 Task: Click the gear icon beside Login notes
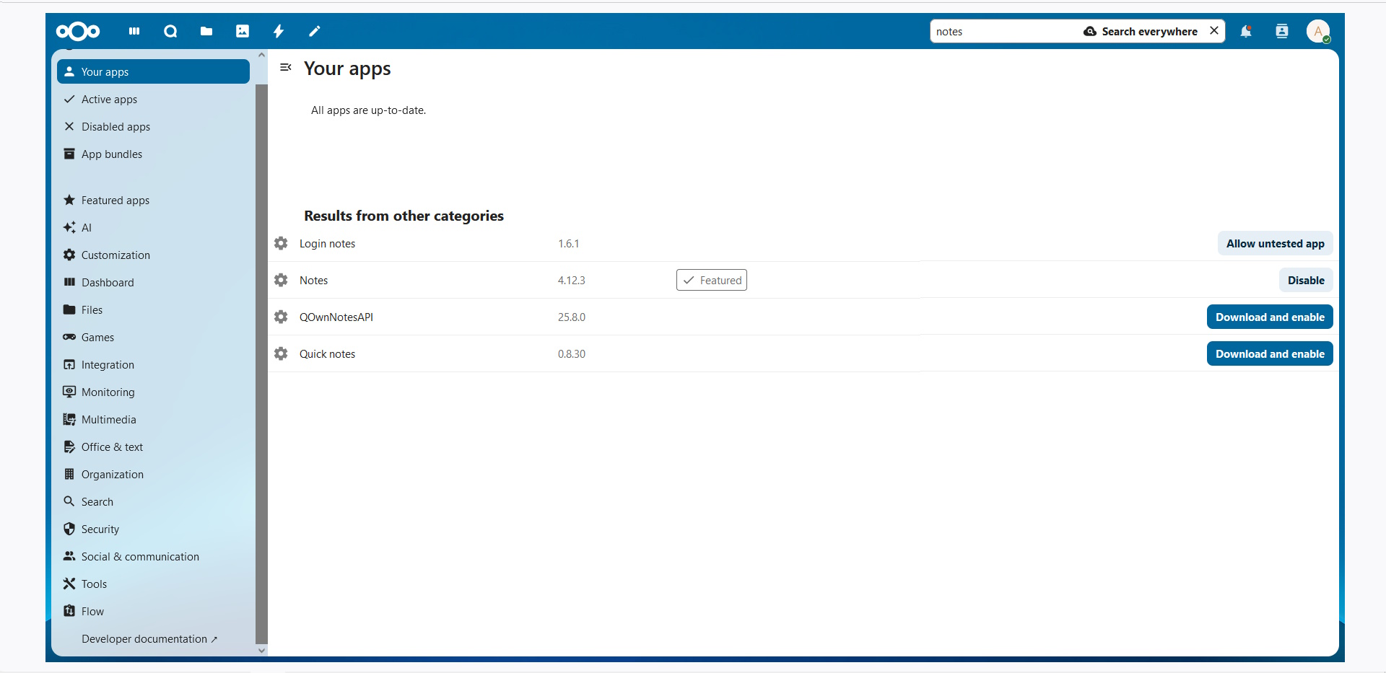(281, 243)
